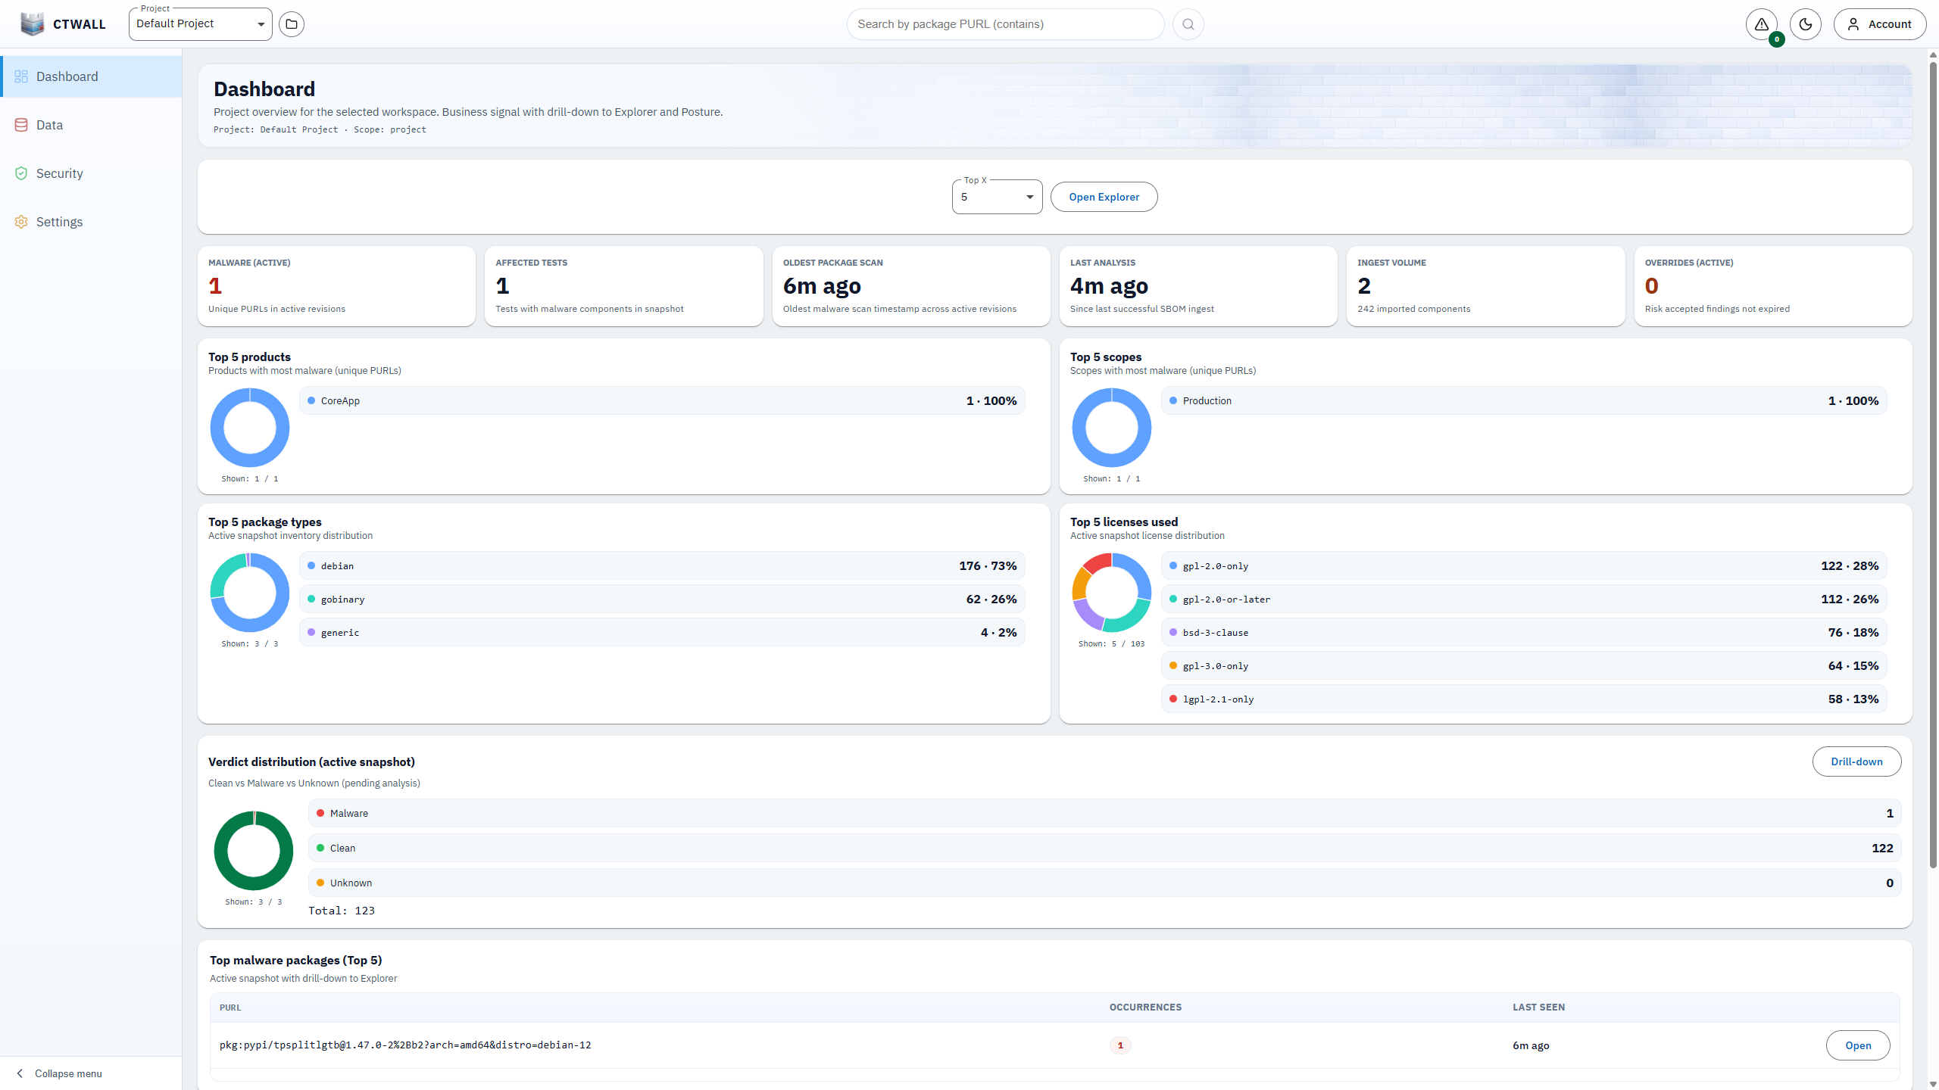
Task: Click the package PURL search field
Action: (x=1004, y=23)
